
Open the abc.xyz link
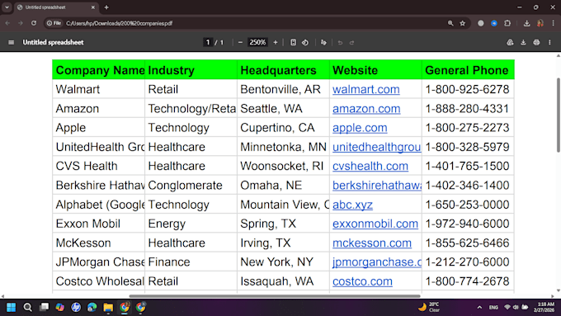[352, 205]
